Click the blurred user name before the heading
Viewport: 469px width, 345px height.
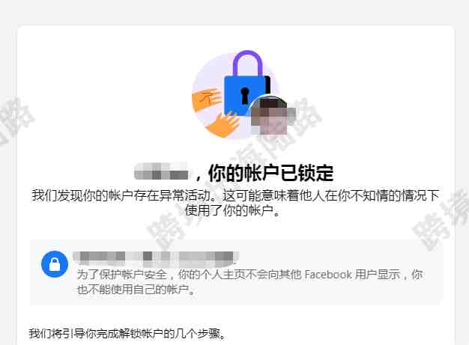(x=162, y=171)
